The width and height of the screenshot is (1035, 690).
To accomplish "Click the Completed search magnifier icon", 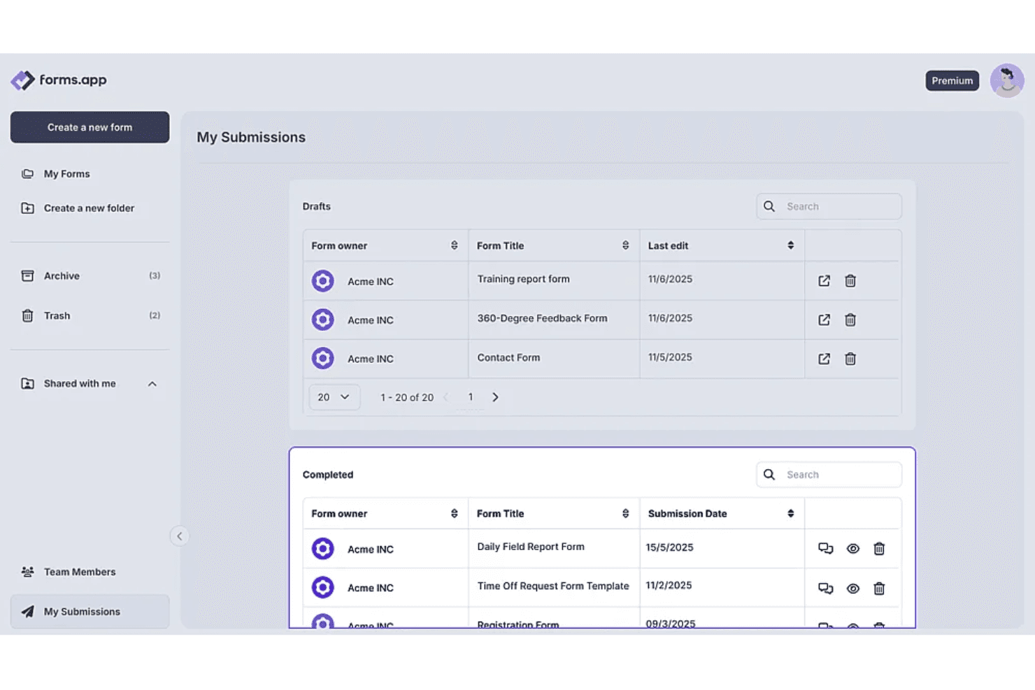I will (769, 475).
